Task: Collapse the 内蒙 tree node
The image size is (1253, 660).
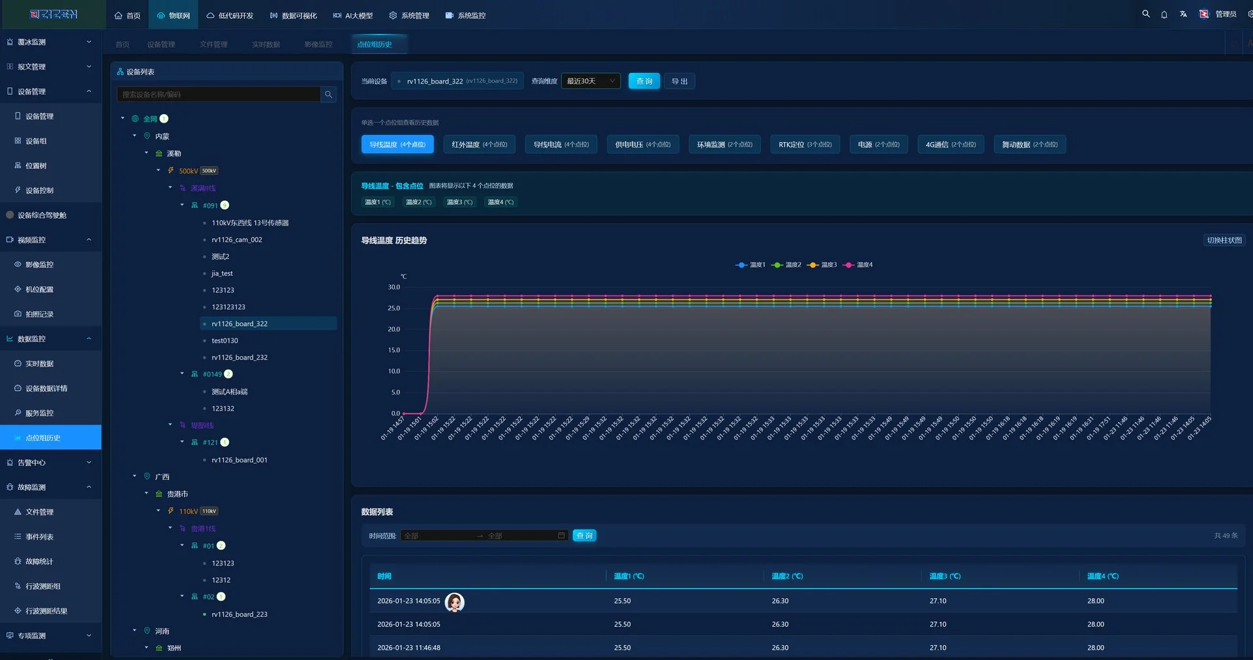Action: [x=135, y=136]
